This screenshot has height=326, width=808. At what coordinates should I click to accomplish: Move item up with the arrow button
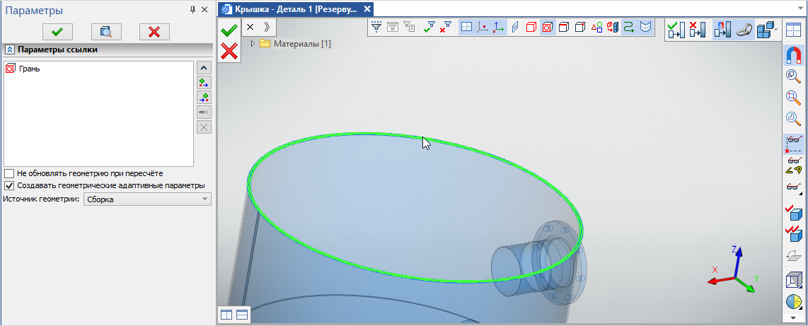pos(204,67)
